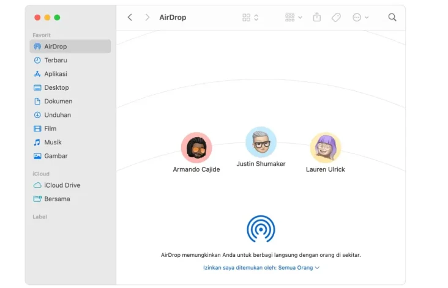Go back using the left chevron

click(130, 17)
